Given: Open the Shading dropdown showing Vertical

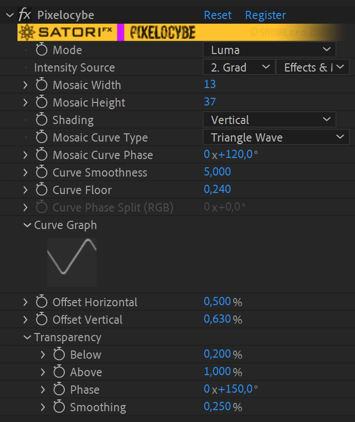Looking at the screenshot, I should 270,120.
